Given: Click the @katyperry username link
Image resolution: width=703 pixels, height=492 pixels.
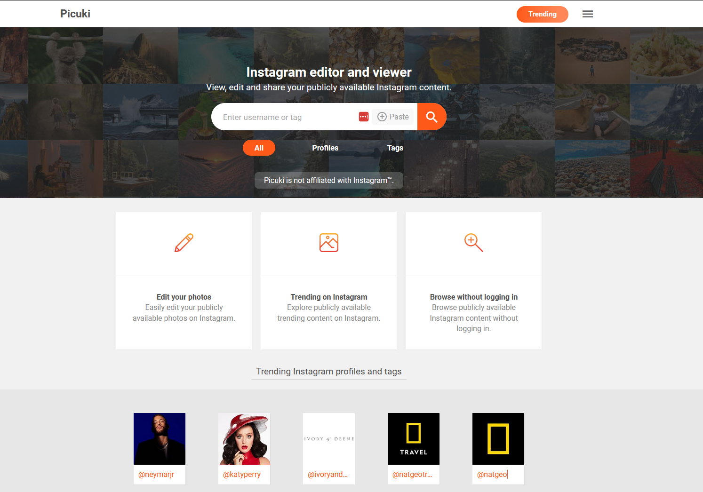Looking at the screenshot, I should coord(242,474).
